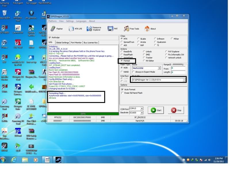230x184 pixels.
Task: Choose the ReadInfo action
Action: pos(122,52)
